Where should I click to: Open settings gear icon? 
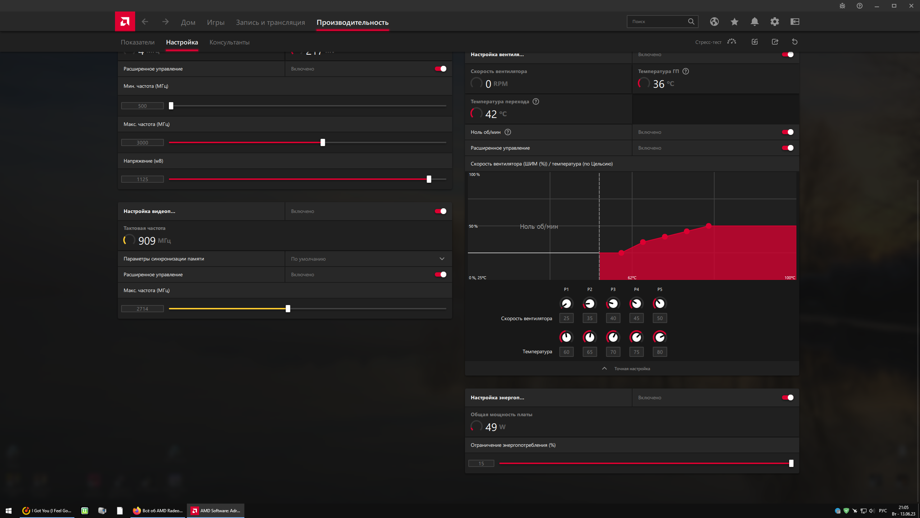(x=774, y=22)
